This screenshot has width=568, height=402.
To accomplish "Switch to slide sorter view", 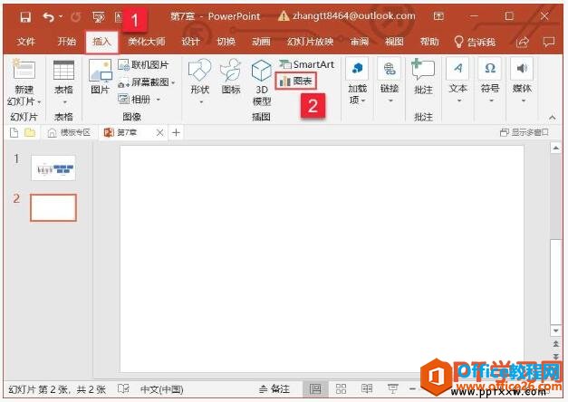I will tap(342, 388).
